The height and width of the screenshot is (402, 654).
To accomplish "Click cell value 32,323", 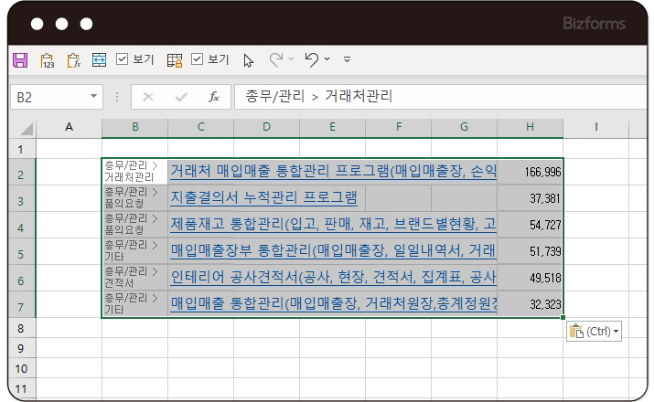I will 545,304.
